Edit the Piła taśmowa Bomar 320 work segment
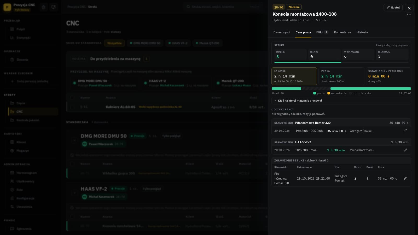418x235 pixels. point(405,131)
